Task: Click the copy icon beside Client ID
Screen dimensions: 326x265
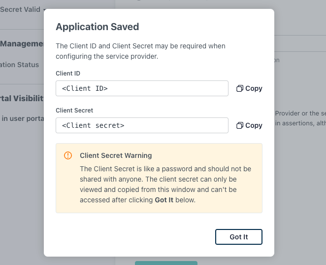Action: pos(240,88)
